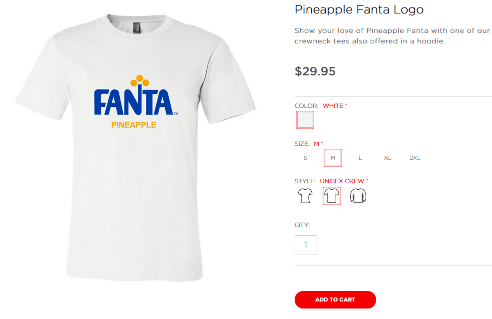Viewport: 492px width, 319px height.
Task: Click the Pineapple Fanta Logo title
Action: [x=359, y=9]
